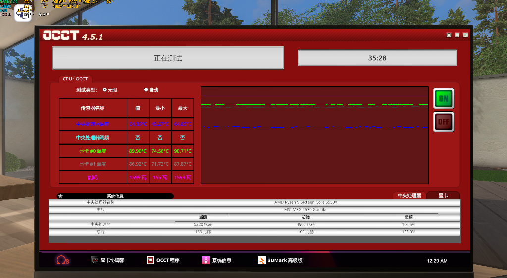This screenshot has height=278, width=507.
Task: Select the 中央处理器温度 sensor row label
Action: point(93,124)
